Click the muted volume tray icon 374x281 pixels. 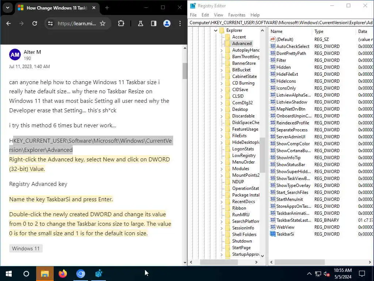click(x=327, y=274)
